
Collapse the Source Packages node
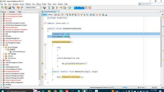[x=4, y=47]
